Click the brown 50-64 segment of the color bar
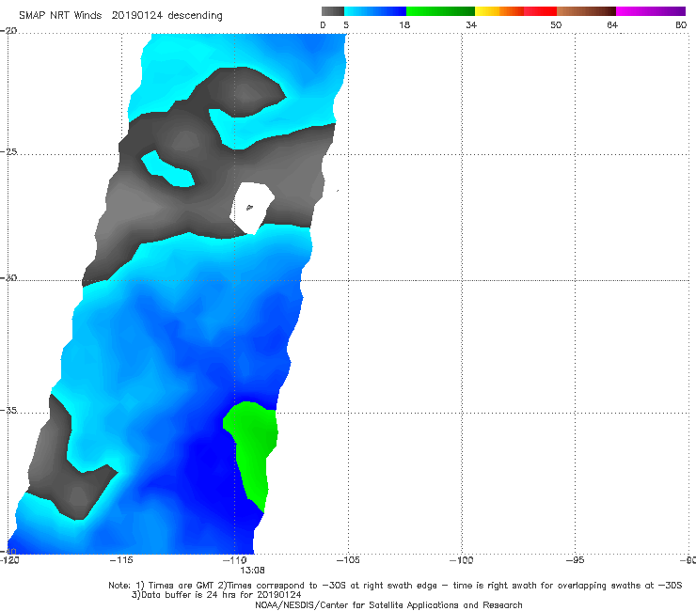 586,11
